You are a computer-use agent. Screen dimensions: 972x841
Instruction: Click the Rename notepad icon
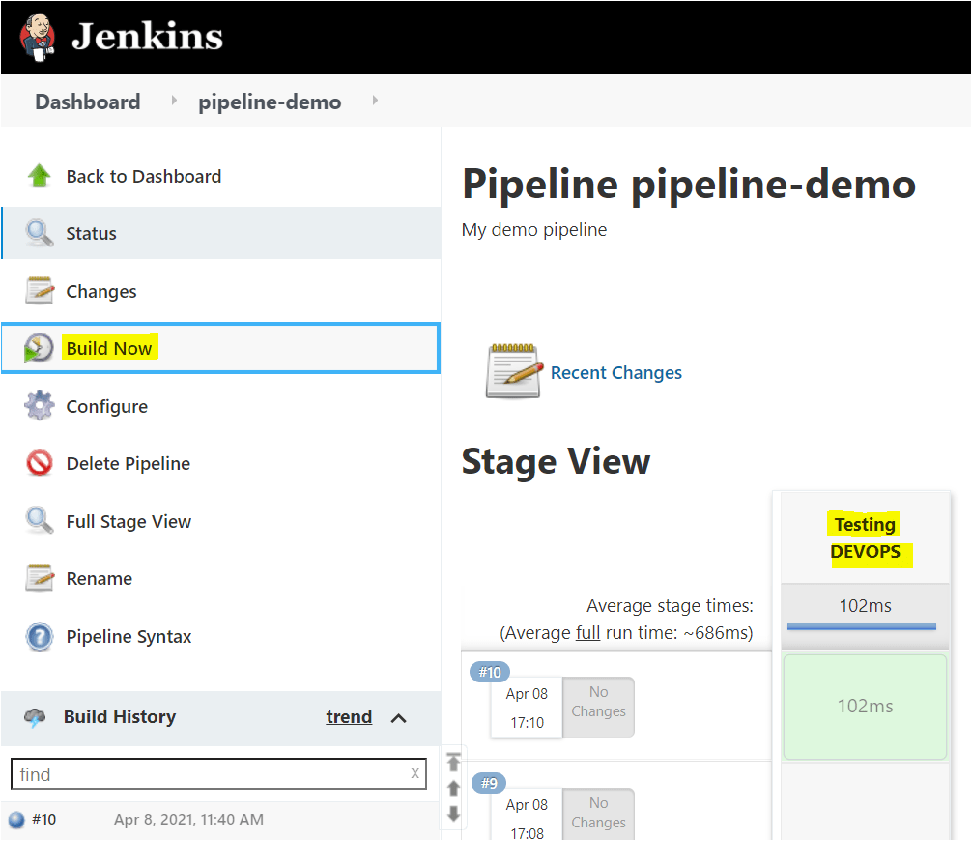point(39,578)
